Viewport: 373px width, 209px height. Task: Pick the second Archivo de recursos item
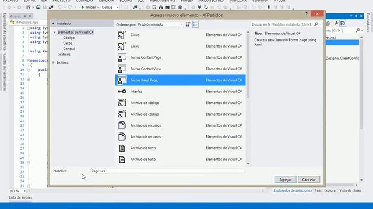pos(180,137)
